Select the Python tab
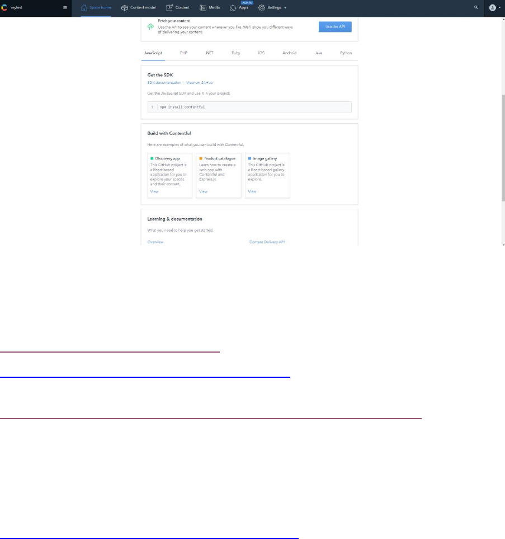505x539 pixels. [x=346, y=53]
